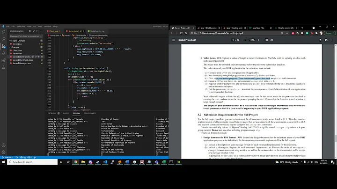Zoom out the PDF with minus button
337x189 pixels.
tap(245, 40)
